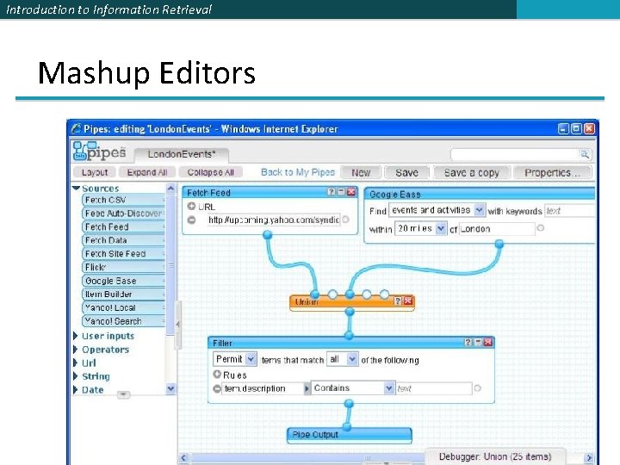Click Expand All
620x465 pixels.
click(x=147, y=172)
